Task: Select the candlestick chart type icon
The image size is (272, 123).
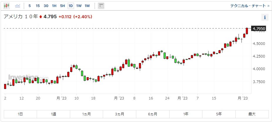Action: click(x=6, y=6)
